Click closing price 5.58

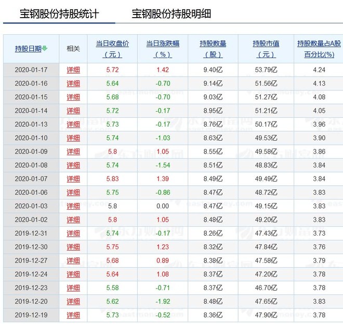[112, 288]
